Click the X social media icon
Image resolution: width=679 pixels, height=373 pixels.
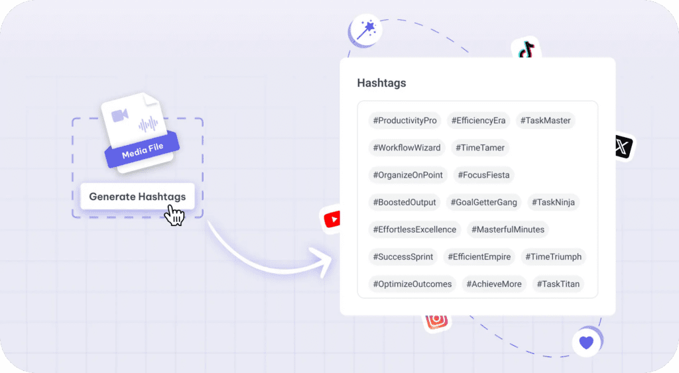622,146
